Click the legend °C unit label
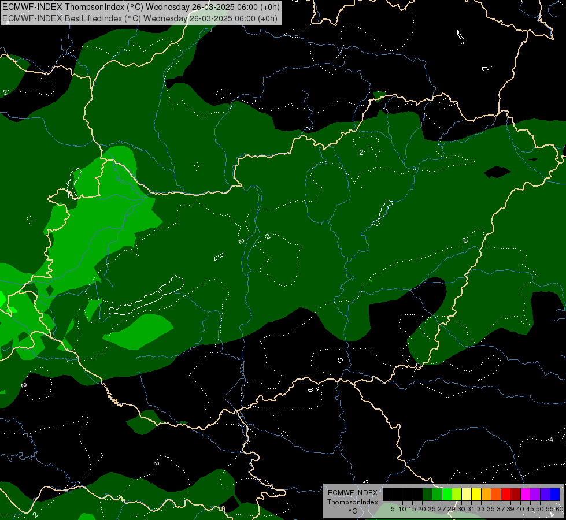This screenshot has width=566, height=520. point(353,511)
